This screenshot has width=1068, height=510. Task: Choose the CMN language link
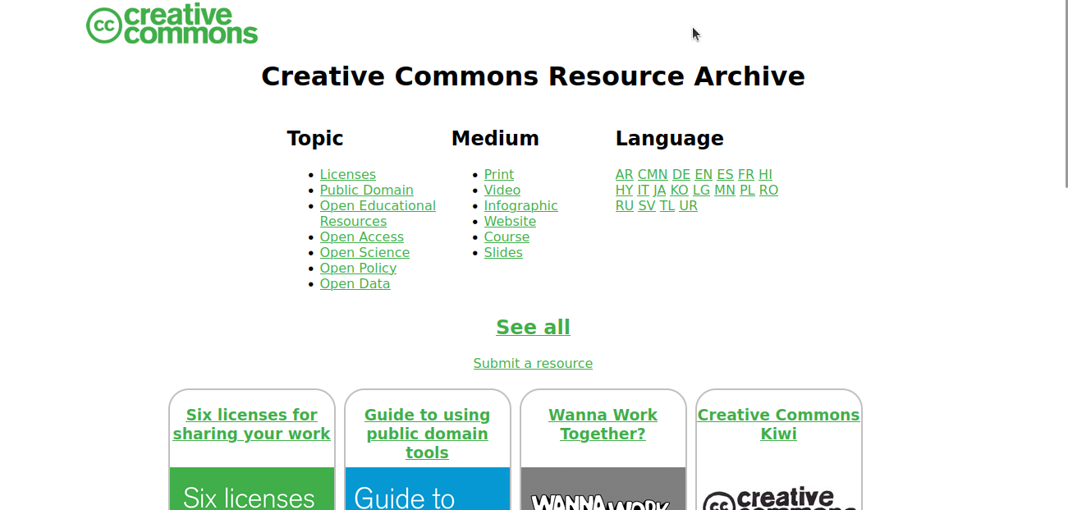(653, 174)
